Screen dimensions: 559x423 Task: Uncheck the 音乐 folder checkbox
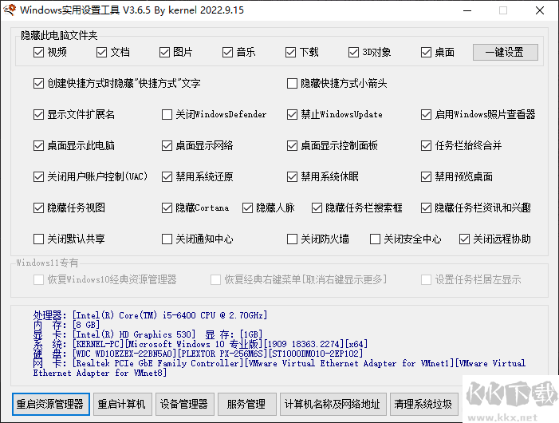[227, 53]
